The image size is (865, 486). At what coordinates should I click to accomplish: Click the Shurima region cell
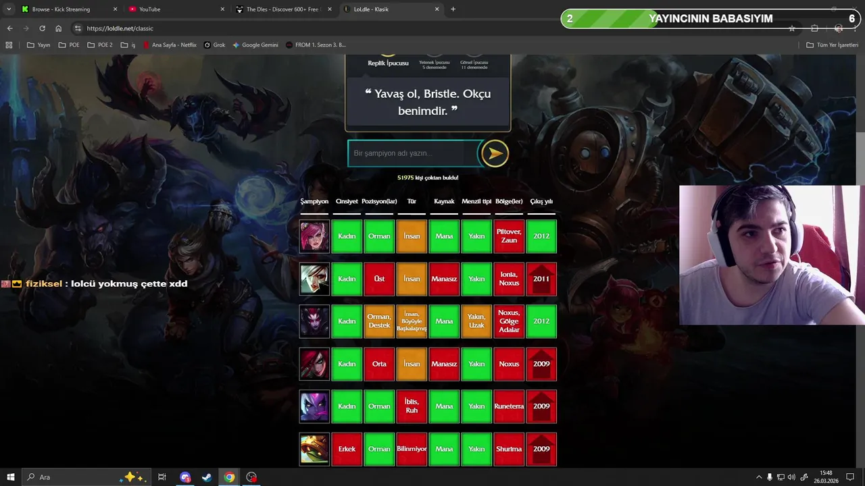point(509,449)
